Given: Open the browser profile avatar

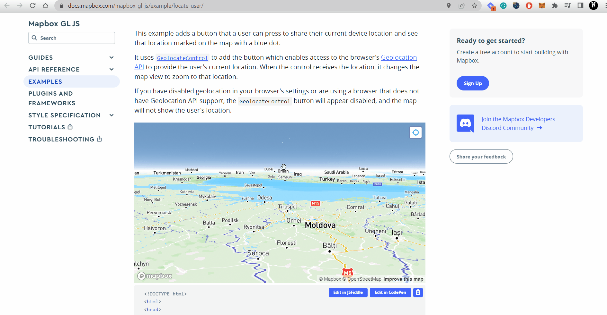Looking at the screenshot, I should pyautogui.click(x=594, y=5).
